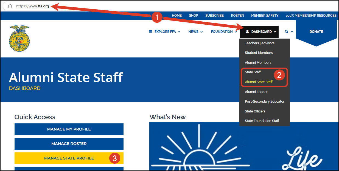This screenshot has height=171, width=339.
Task: Click the lock icon in address bar
Action: 10,6
